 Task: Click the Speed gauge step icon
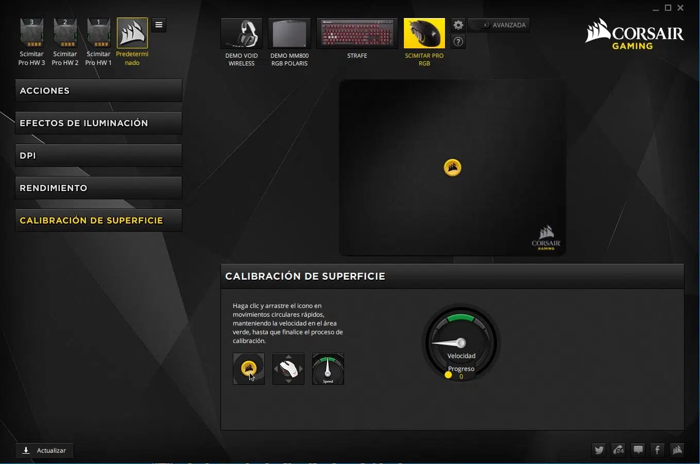(328, 369)
